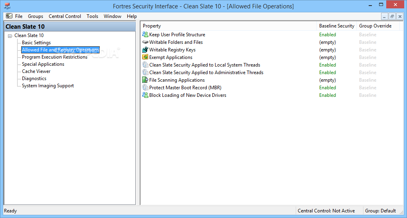Click Enabled value for Administrative Threads
Image resolution: width=407 pixels, height=218 pixels.
click(x=328, y=72)
